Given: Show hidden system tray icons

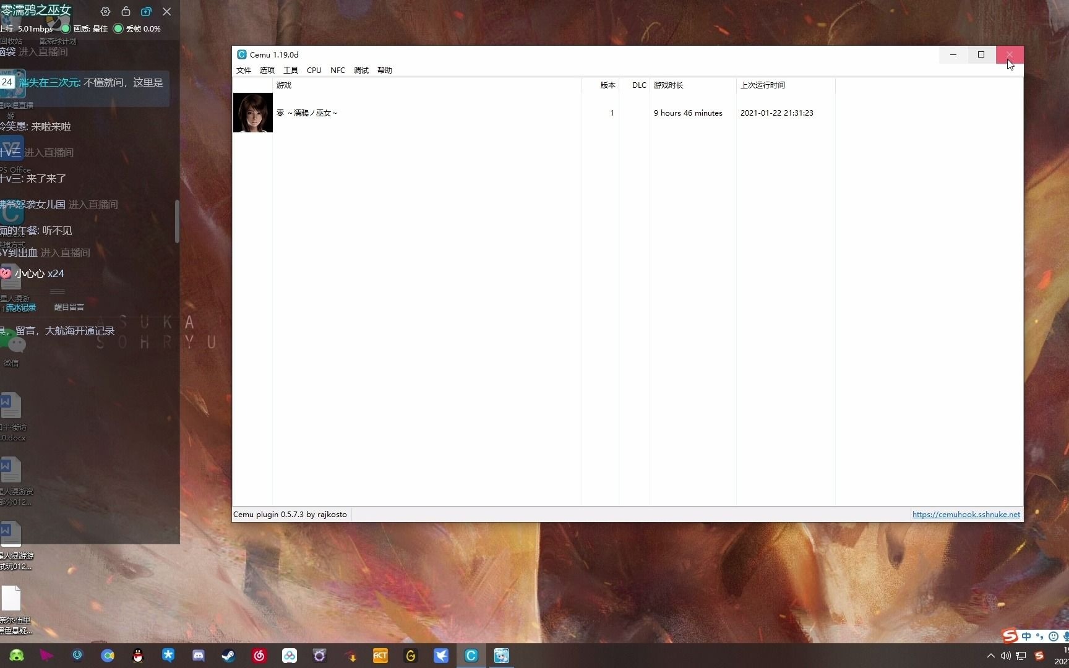Looking at the screenshot, I should pos(991,656).
